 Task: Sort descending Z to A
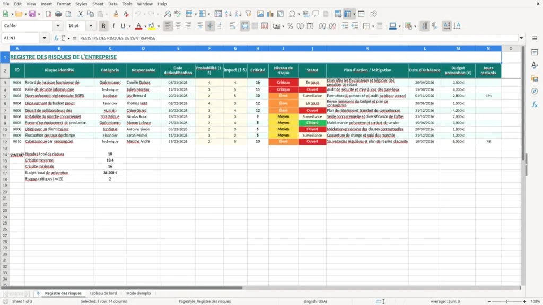pyautogui.click(x=238, y=14)
